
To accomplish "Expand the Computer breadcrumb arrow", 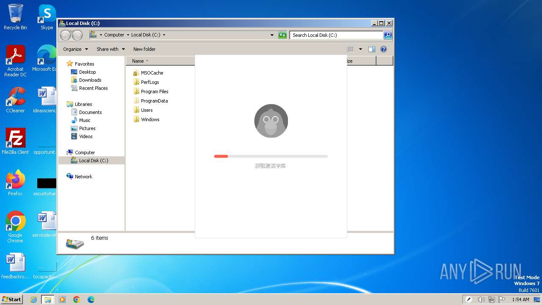I will (x=128, y=35).
